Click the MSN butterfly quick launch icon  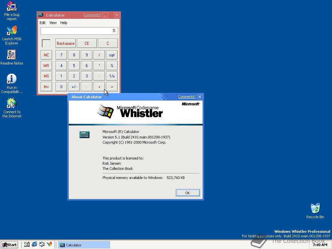(49, 244)
